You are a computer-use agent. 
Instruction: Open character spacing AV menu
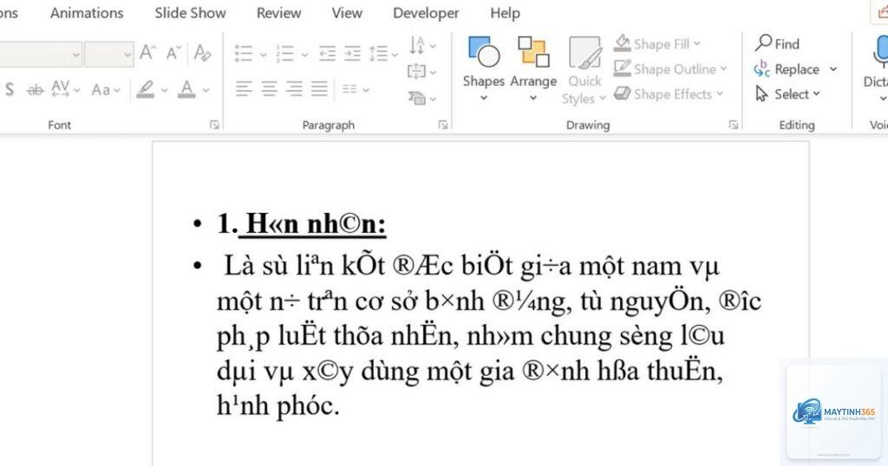click(65, 89)
